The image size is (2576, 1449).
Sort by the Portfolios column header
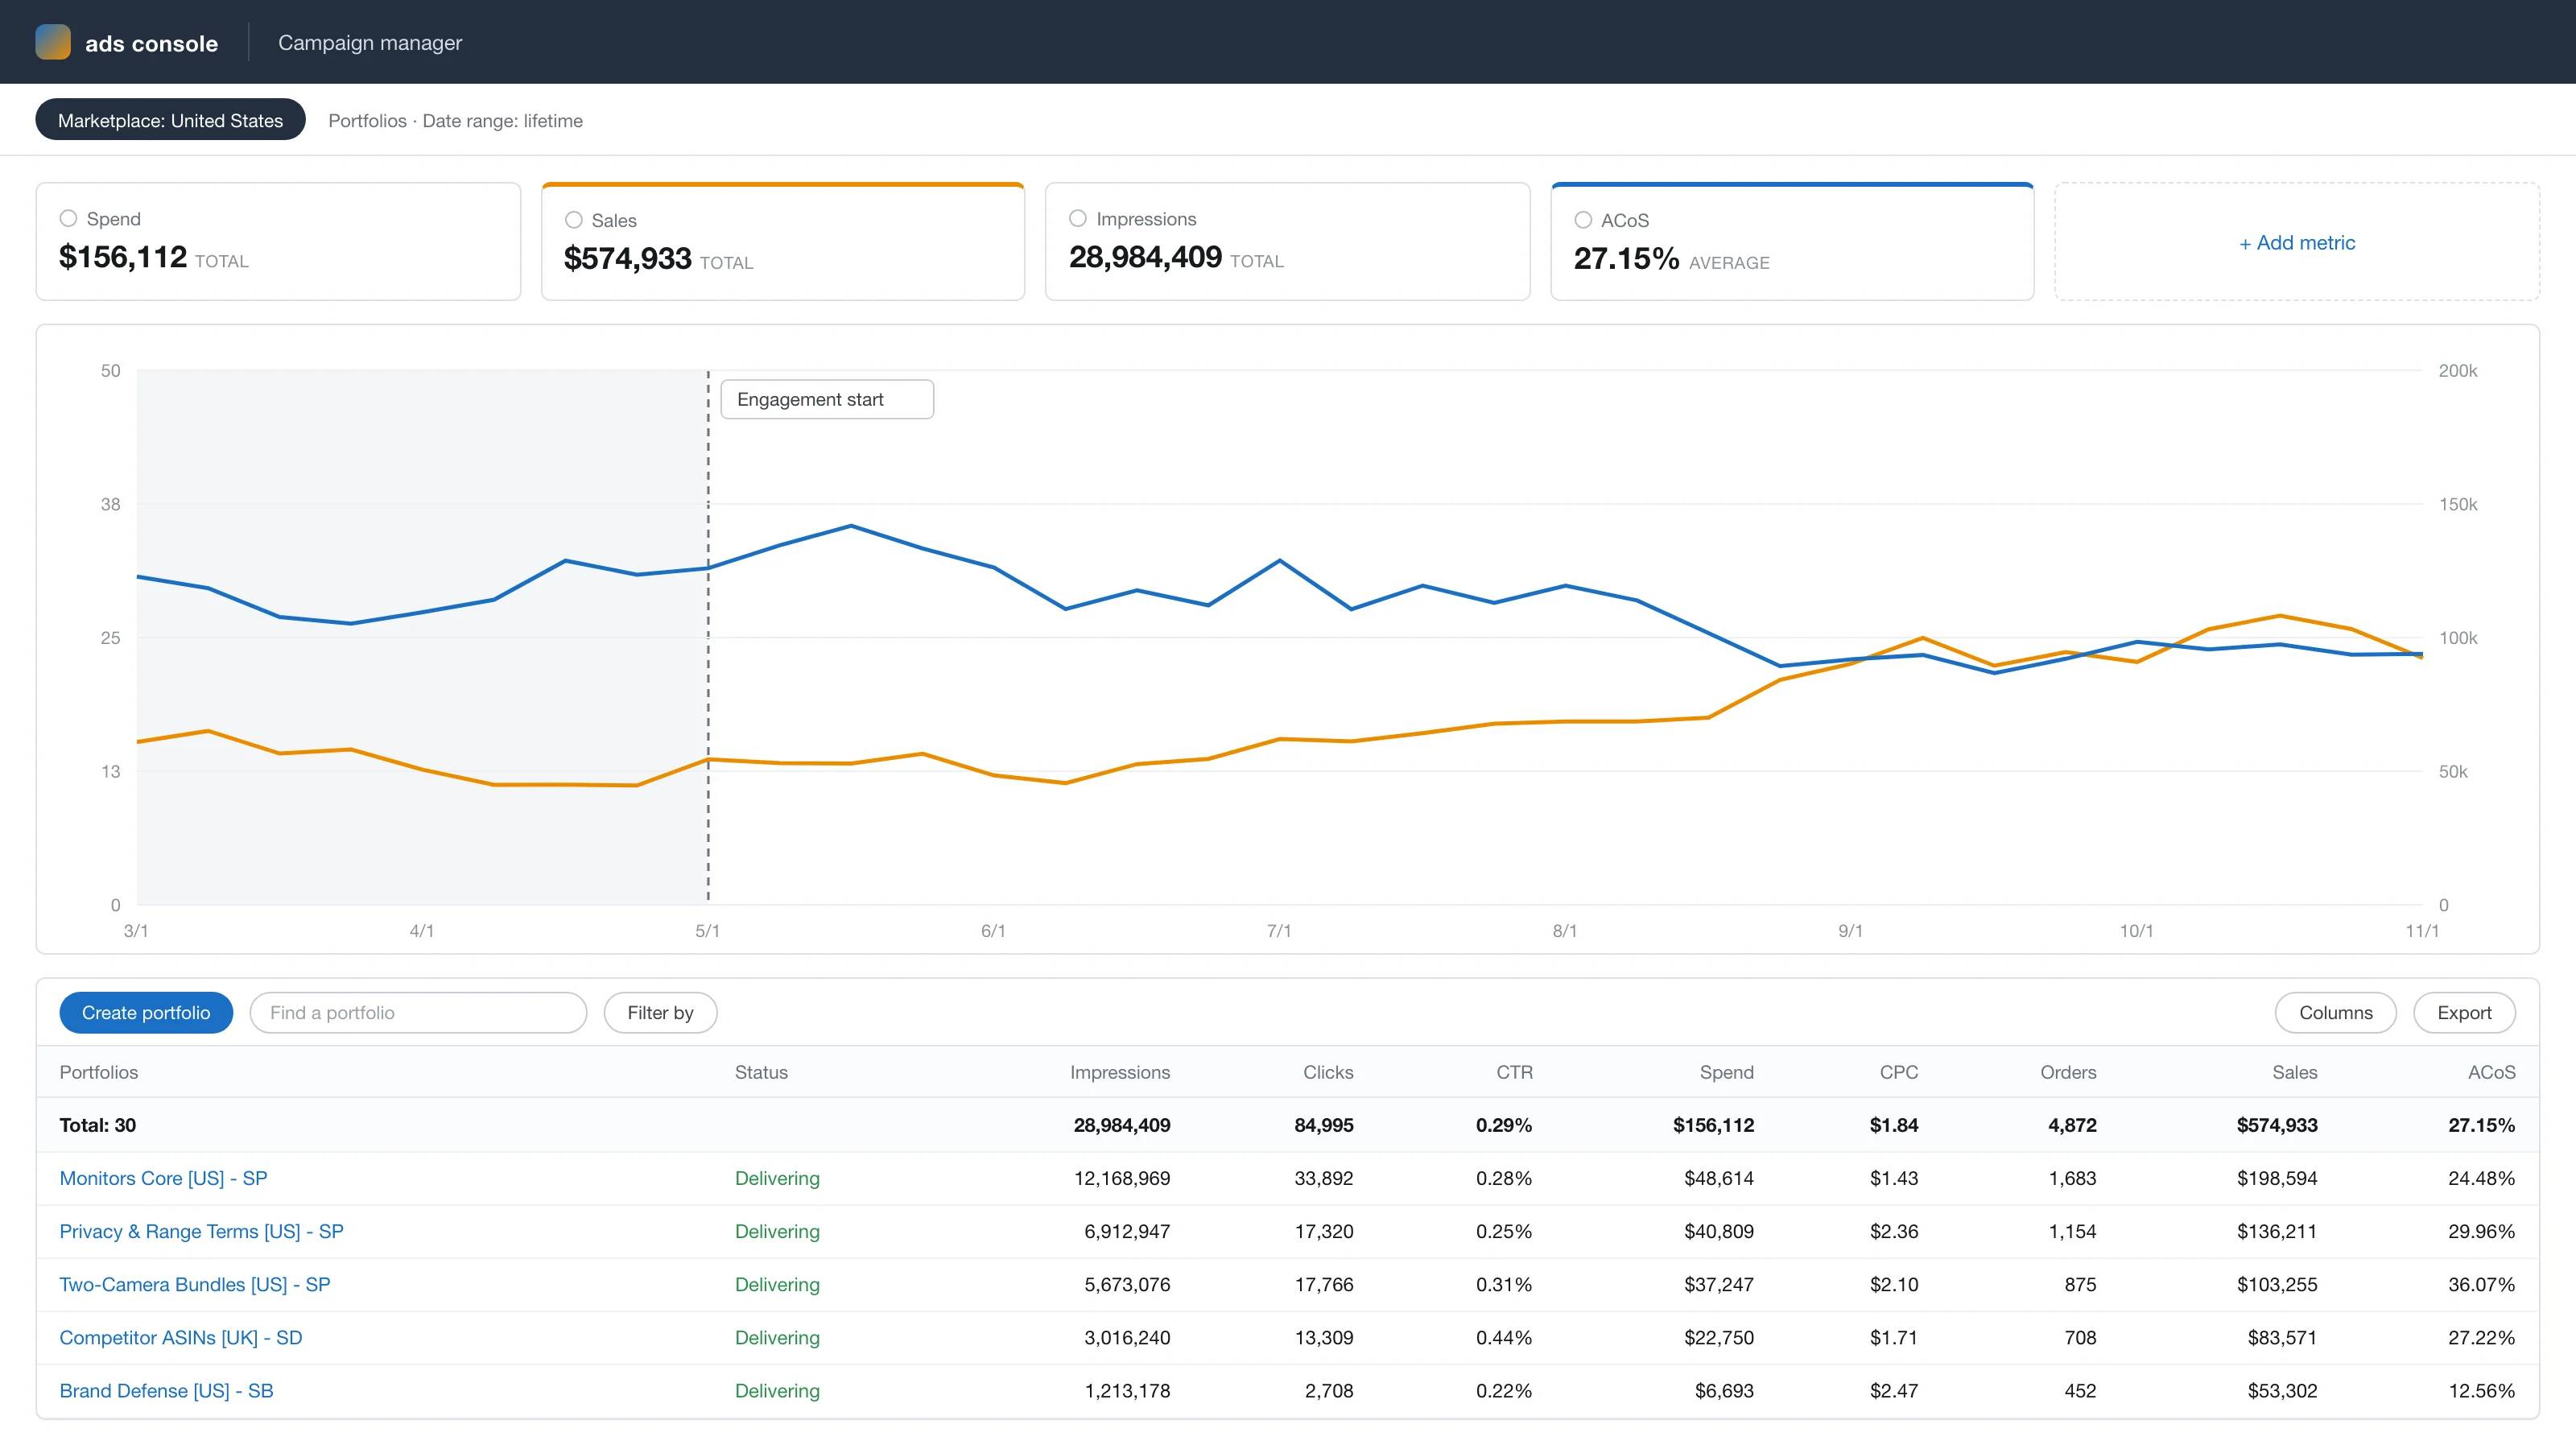99,1072
